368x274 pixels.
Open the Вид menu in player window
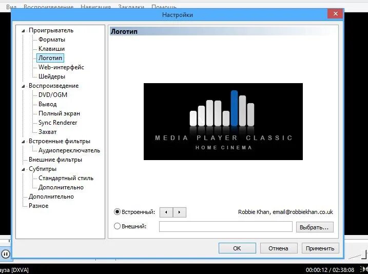(x=11, y=7)
